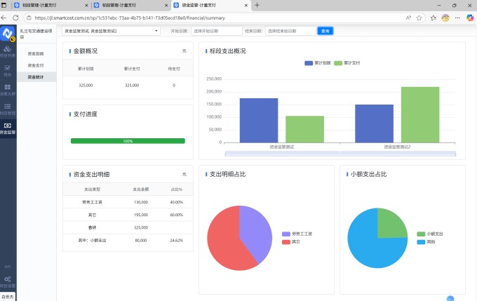Screen dimensions: 477x301
Task: Click the blue 查询 button
Action: point(325,31)
